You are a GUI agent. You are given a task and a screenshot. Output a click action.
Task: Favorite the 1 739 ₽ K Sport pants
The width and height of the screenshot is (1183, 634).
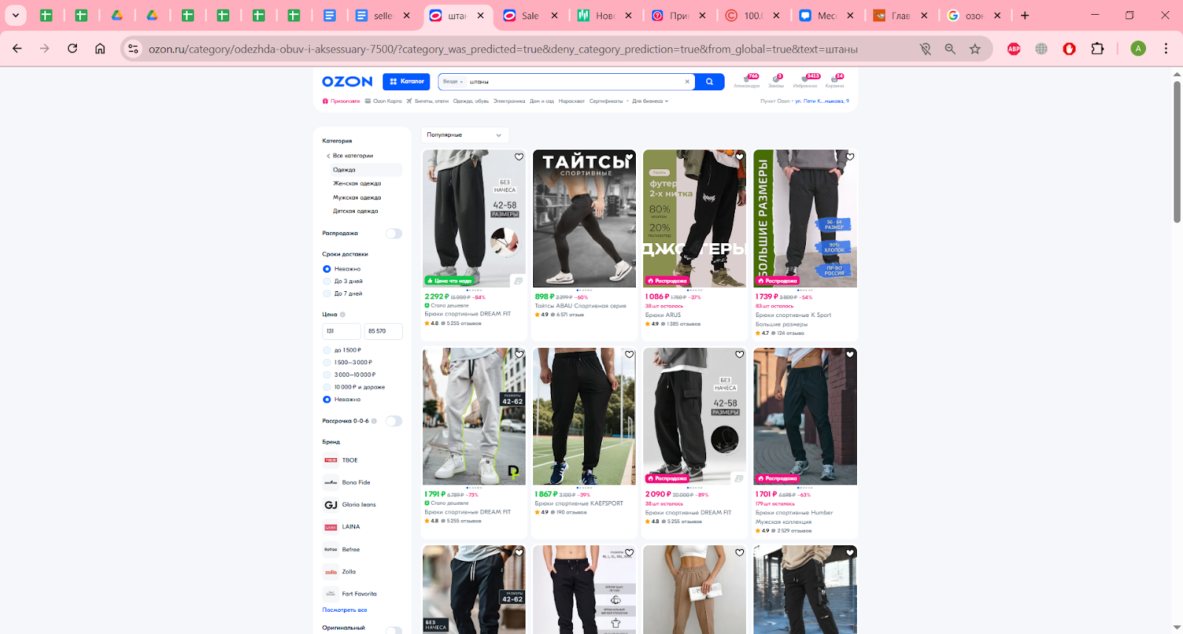(850, 157)
